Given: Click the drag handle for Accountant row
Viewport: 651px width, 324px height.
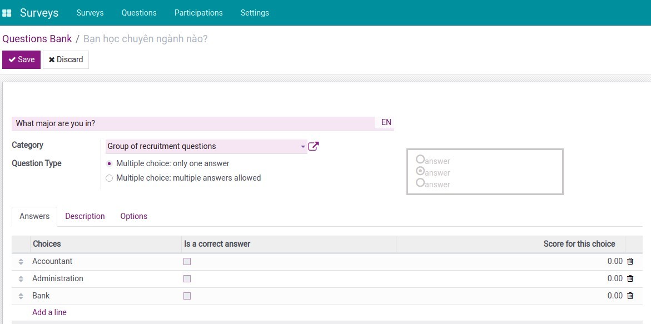Looking at the screenshot, I should click(x=21, y=261).
